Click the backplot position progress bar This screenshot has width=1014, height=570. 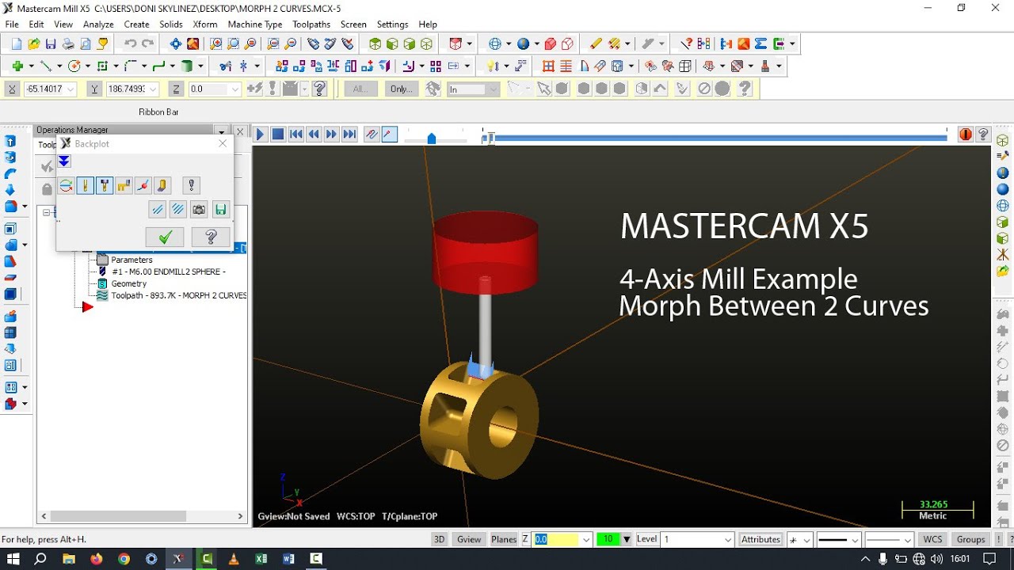tap(715, 138)
